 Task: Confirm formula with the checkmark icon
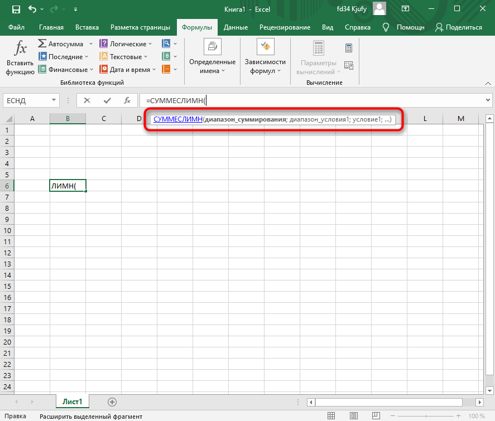(107, 100)
